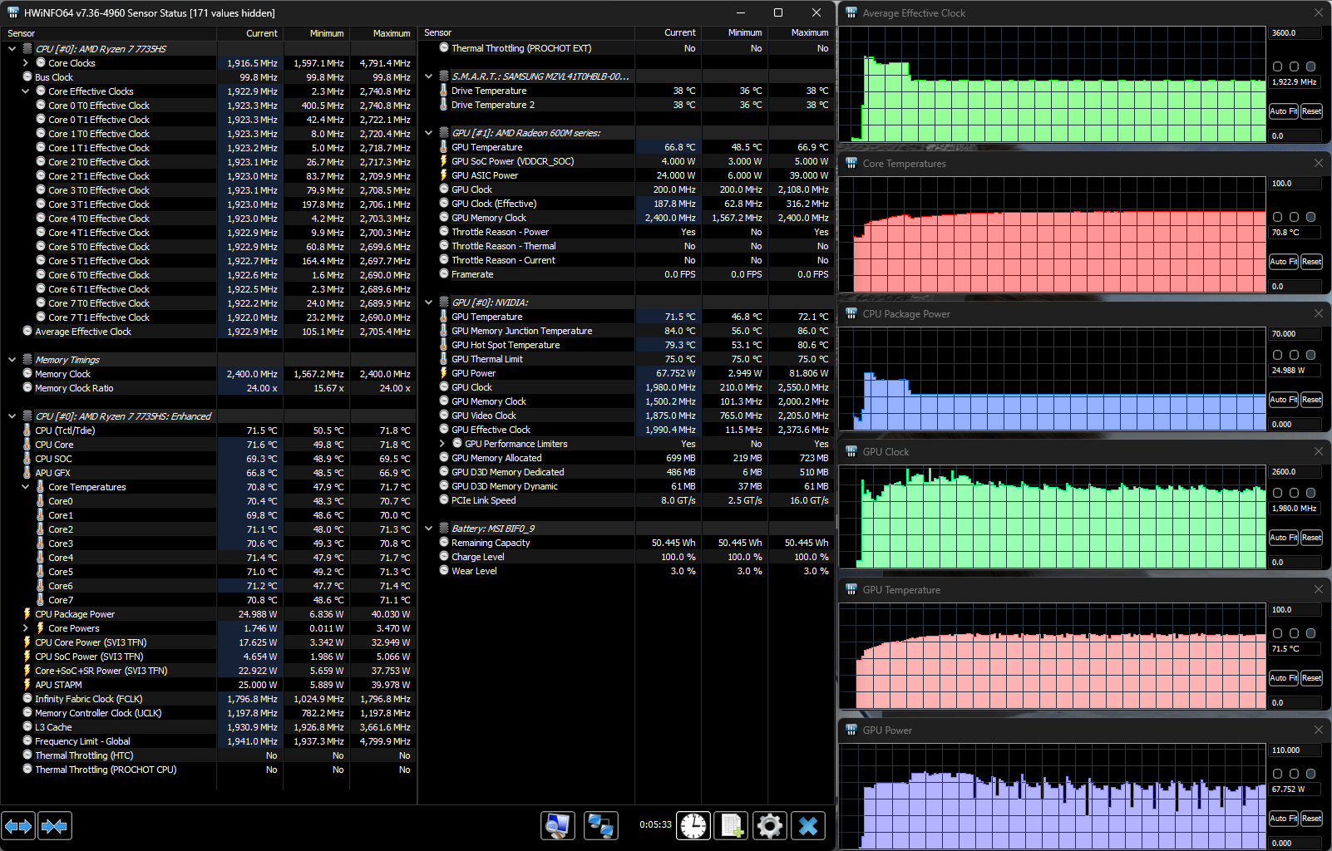Click the outward-arrows expand columns icon
This screenshot has height=851, width=1332.
coord(18,826)
